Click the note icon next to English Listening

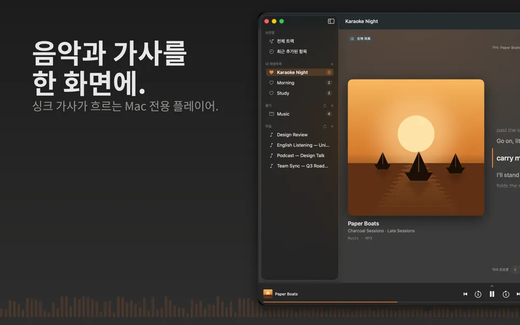(271, 145)
